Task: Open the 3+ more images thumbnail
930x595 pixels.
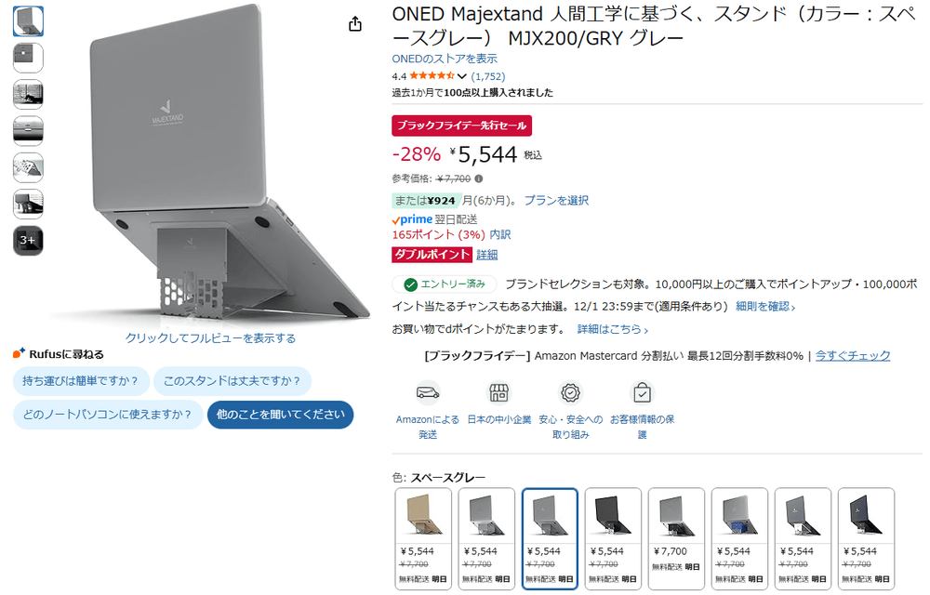Action: (x=28, y=241)
